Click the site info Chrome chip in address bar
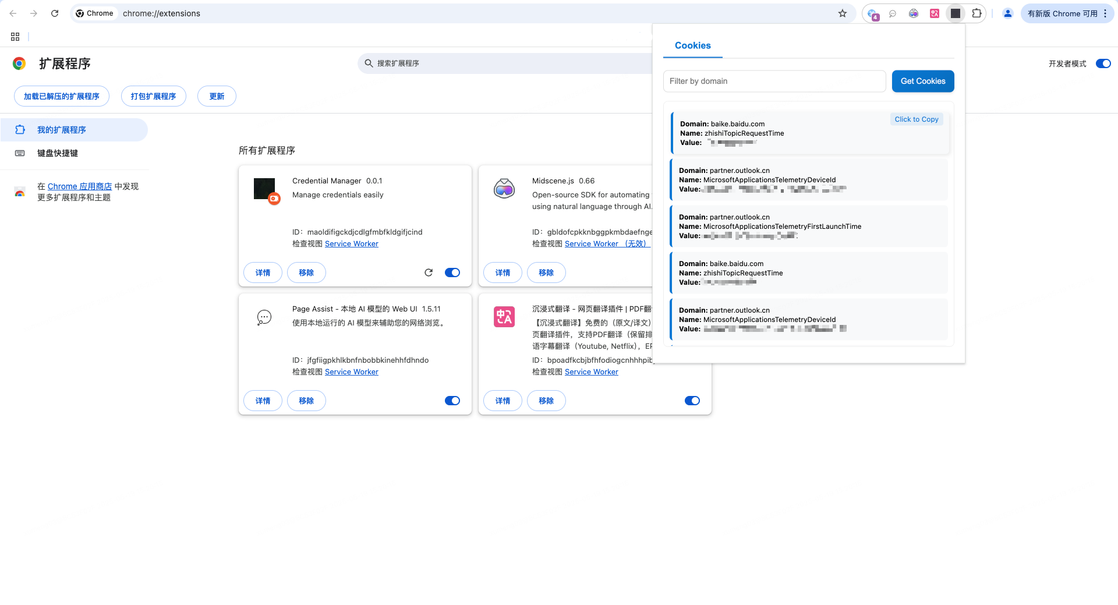The image size is (1118, 605). click(95, 13)
